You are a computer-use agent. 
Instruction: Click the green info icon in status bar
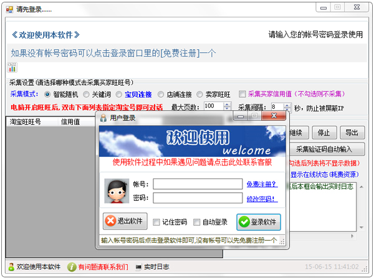coord(72,267)
